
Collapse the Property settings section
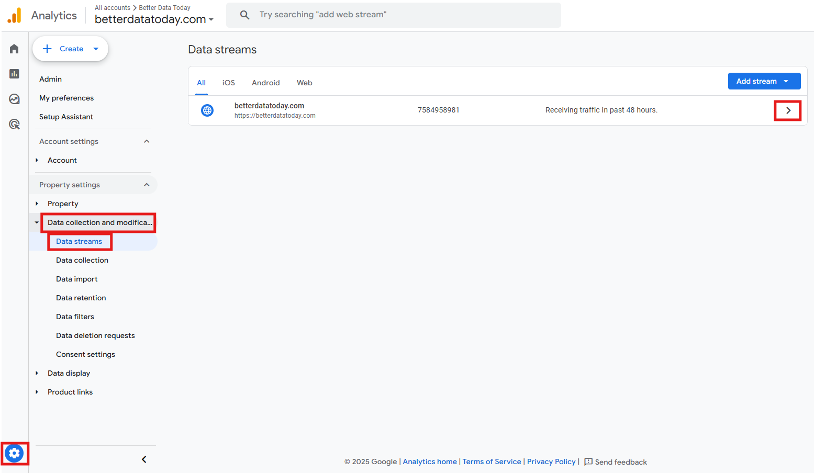(x=147, y=185)
